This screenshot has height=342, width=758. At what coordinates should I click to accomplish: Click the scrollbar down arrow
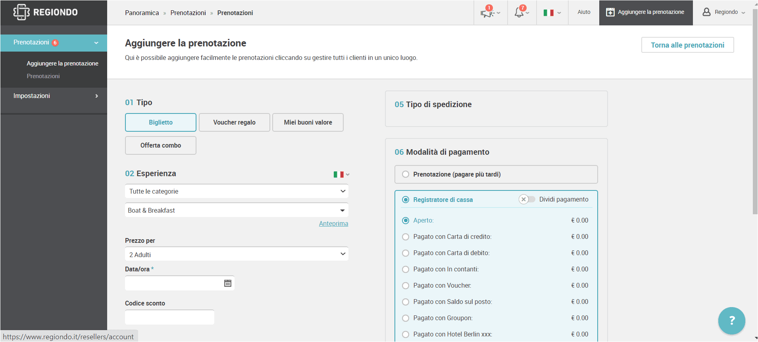pyautogui.click(x=755, y=338)
